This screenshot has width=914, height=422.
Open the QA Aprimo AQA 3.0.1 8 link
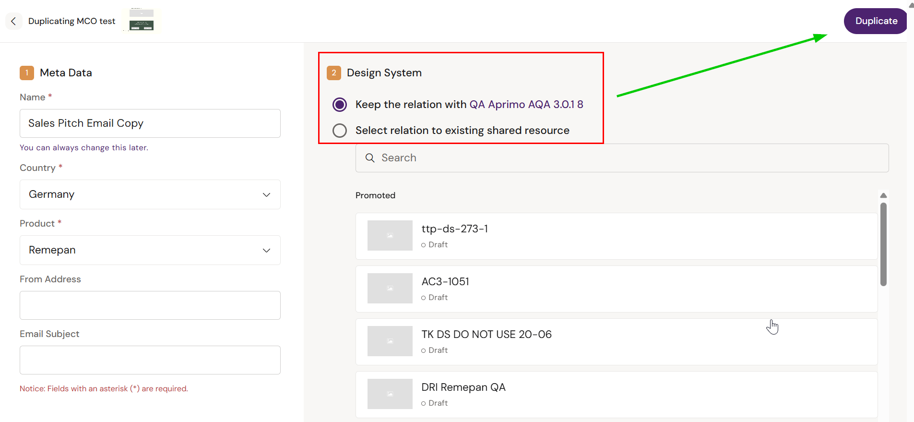[x=526, y=105]
